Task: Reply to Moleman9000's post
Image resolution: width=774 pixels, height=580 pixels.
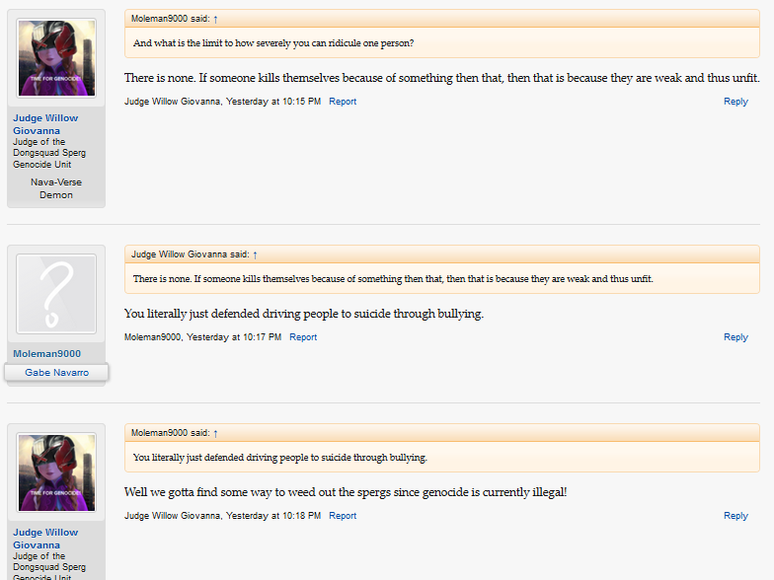Action: pyautogui.click(x=735, y=337)
